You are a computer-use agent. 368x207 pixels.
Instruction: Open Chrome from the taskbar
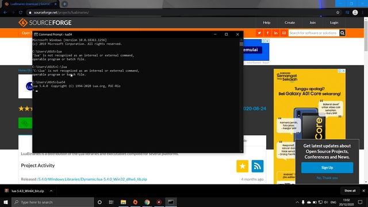click(147, 202)
